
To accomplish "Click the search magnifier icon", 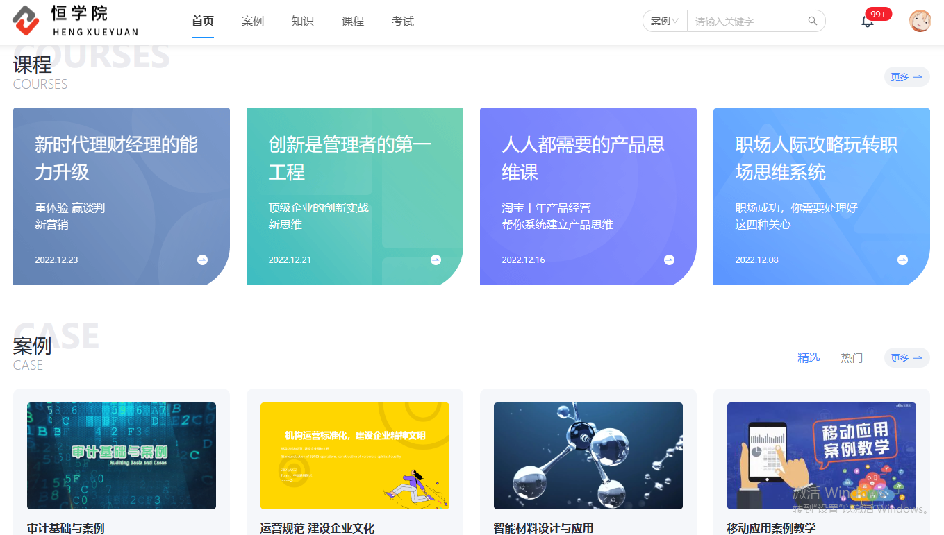I will click(812, 22).
